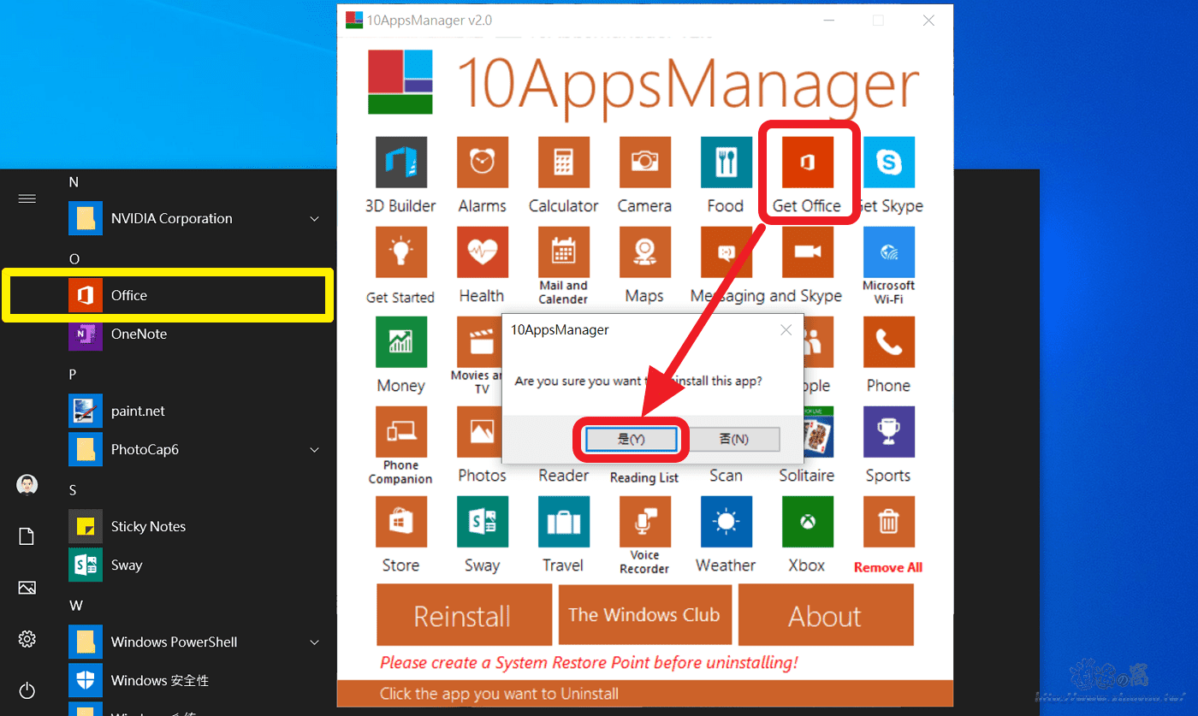
Task: Open the power options in Start menu
Action: pyautogui.click(x=27, y=690)
